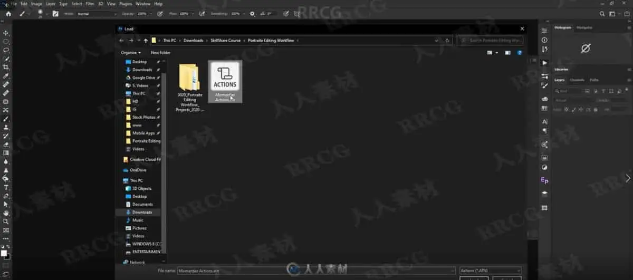
Task: Select Network in navigation pane
Action: point(133,262)
